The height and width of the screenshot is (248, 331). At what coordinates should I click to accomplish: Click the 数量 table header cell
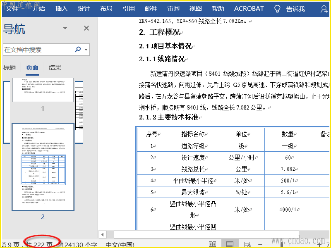tap(288, 134)
